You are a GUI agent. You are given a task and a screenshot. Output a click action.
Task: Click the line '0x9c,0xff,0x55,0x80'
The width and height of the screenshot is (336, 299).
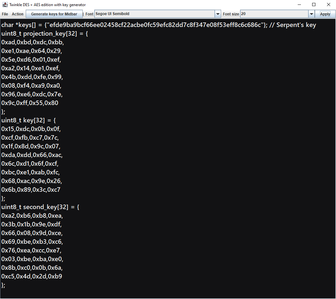(x=30, y=103)
